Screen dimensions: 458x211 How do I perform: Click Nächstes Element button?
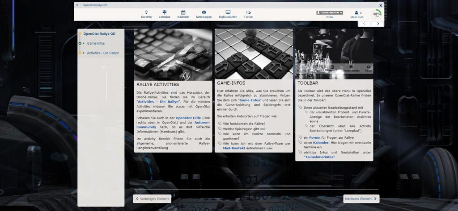tap(361, 199)
